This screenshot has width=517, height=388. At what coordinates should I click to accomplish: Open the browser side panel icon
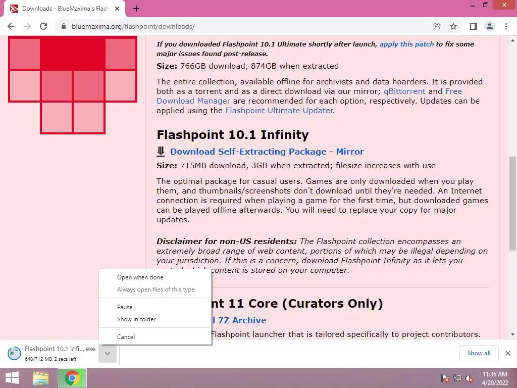[474, 26]
